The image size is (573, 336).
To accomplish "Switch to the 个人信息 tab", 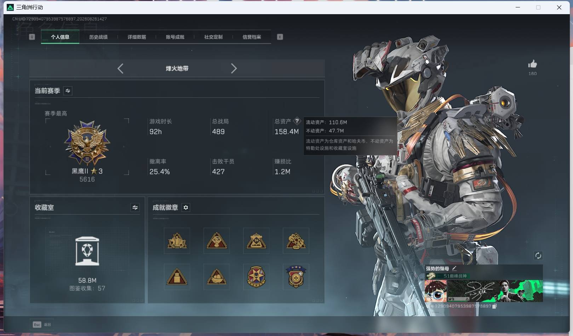I will pyautogui.click(x=60, y=37).
